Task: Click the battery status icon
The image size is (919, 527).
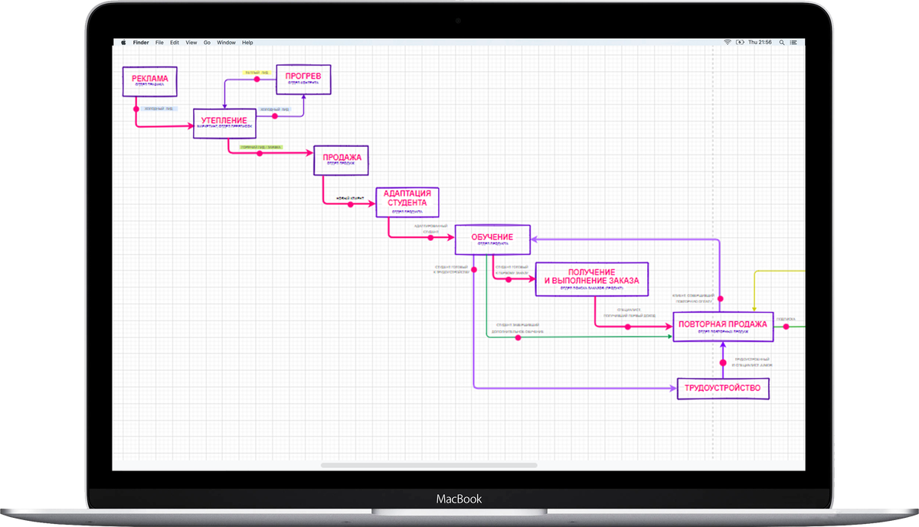Action: [739, 43]
